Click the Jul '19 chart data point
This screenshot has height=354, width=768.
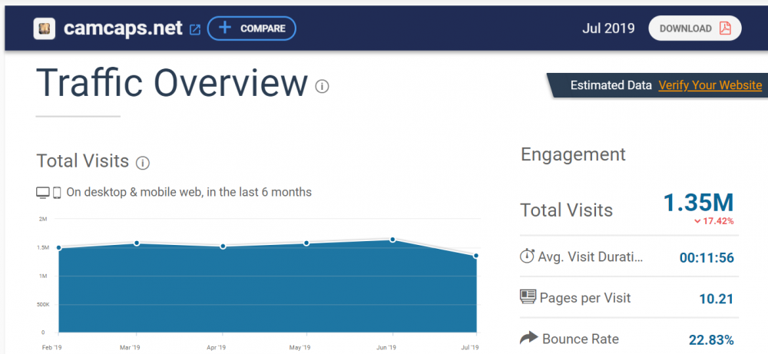pos(476,256)
